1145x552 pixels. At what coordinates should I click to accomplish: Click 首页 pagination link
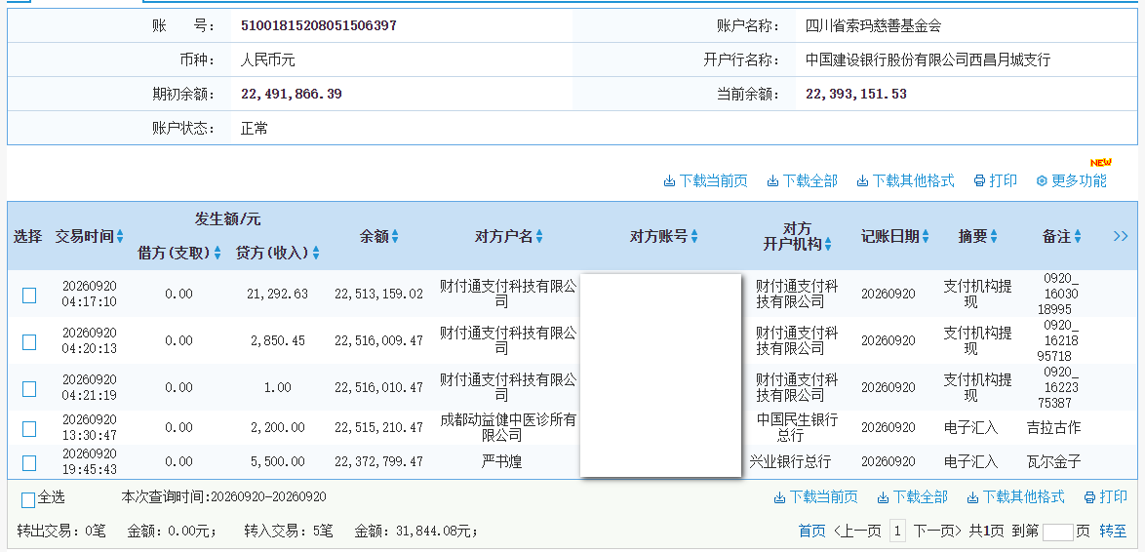point(812,531)
